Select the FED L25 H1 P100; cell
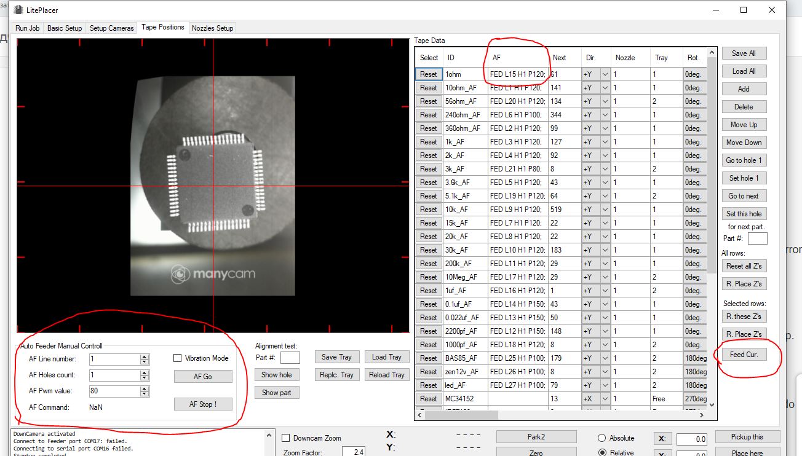The height and width of the screenshot is (456, 802). coord(518,358)
